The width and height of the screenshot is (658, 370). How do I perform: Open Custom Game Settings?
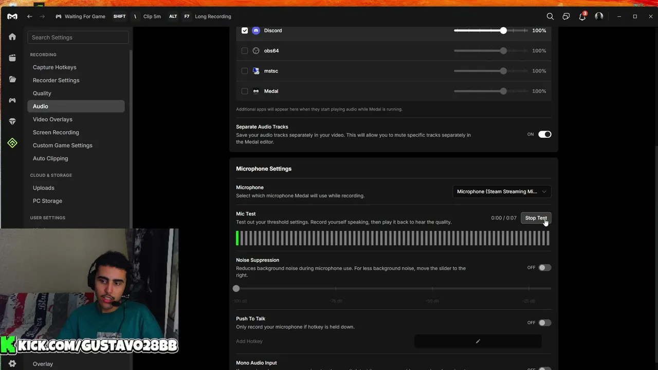pyautogui.click(x=63, y=145)
